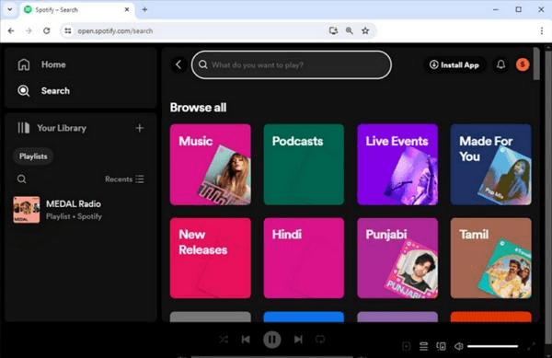
Task: Open the Music category card
Action: point(211,165)
